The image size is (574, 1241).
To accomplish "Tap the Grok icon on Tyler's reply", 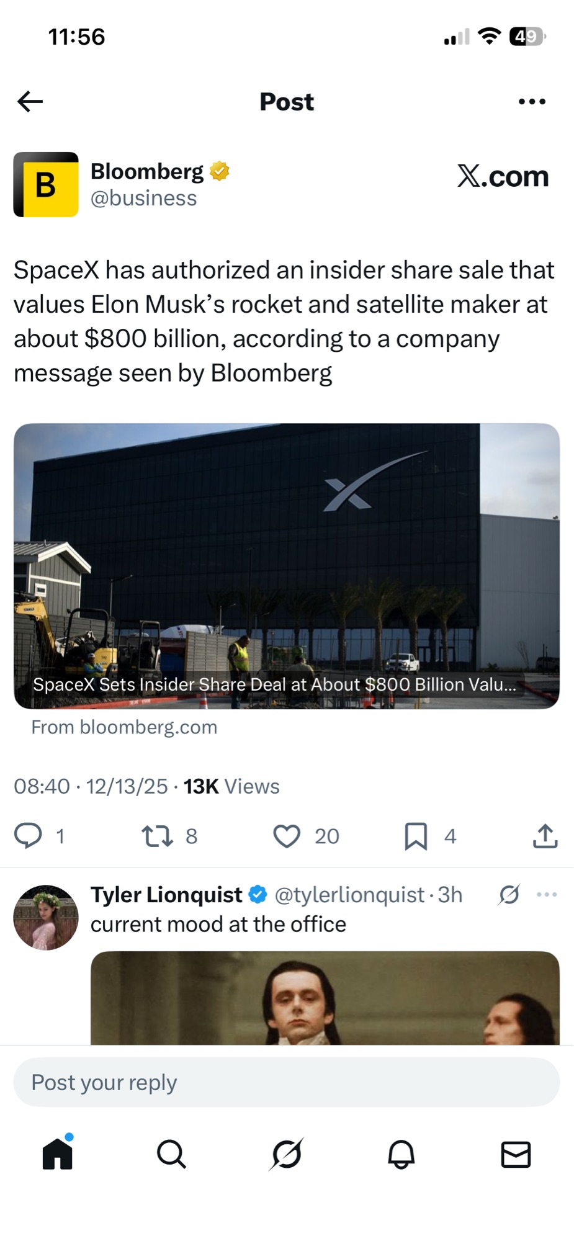I will (x=509, y=895).
